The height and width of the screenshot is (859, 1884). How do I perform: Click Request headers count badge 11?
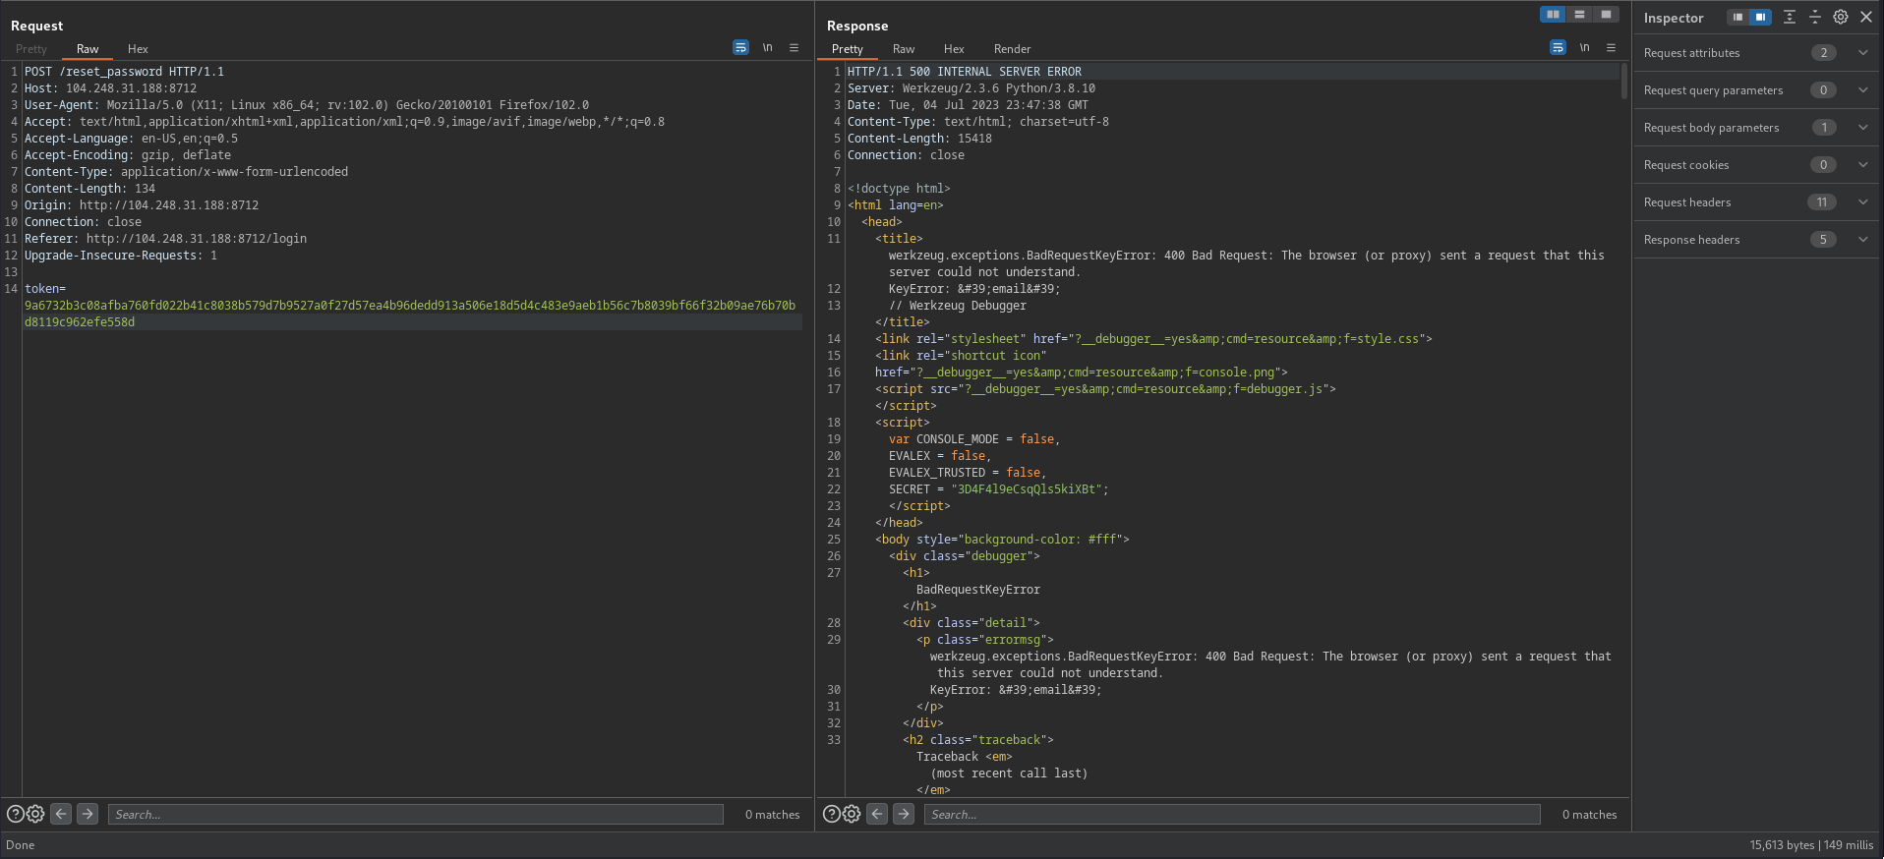click(1822, 202)
